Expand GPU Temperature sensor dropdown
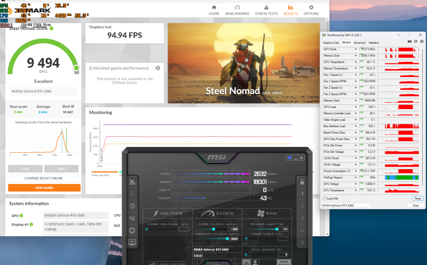This screenshot has width=427, height=265. pos(355,62)
